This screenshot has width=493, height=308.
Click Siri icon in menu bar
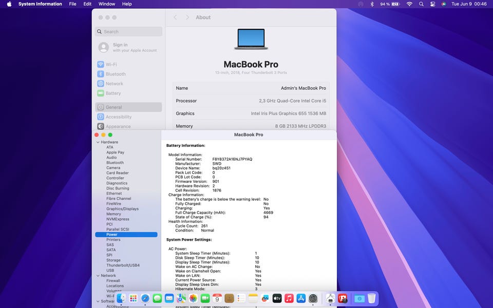(x=444, y=4)
